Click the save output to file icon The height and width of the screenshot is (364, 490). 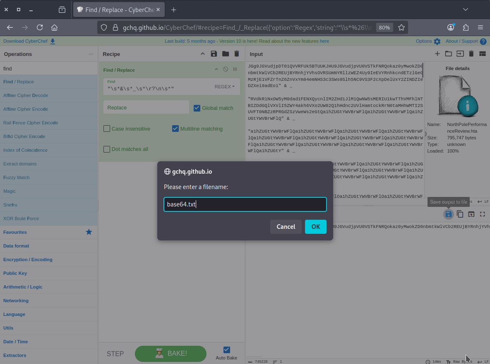tap(448, 214)
